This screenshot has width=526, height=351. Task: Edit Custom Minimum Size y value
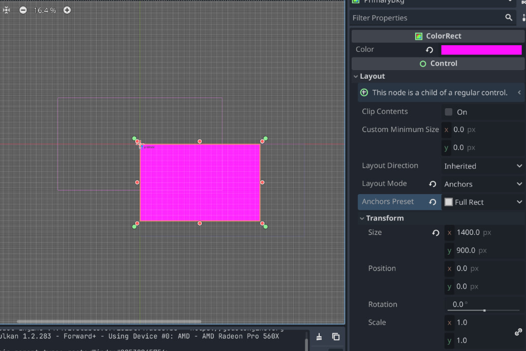click(483, 147)
